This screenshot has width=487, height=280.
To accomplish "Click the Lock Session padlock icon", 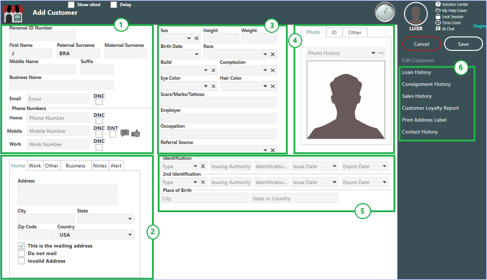I will pos(438,17).
